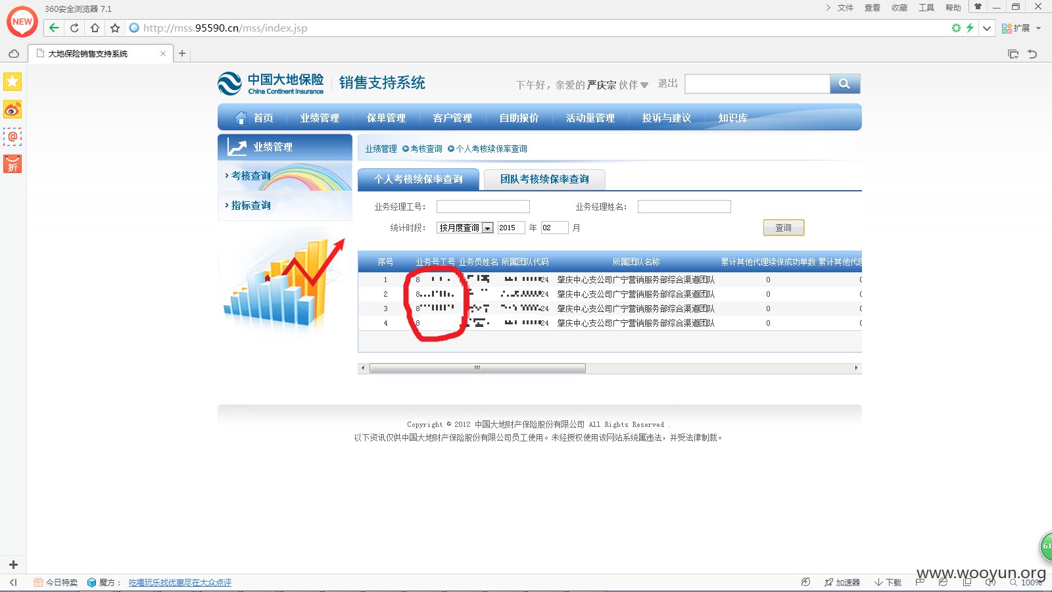The image size is (1052, 592).
Task: Open the 收藏 menu
Action: pos(899,8)
